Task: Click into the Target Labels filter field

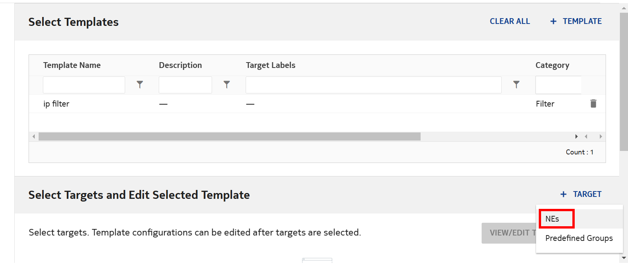Action: tap(373, 85)
